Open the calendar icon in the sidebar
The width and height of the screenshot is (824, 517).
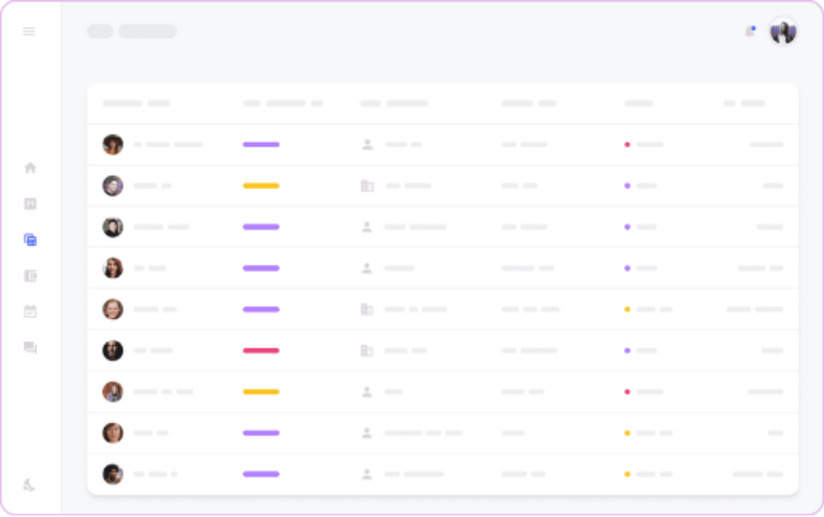[x=30, y=311]
